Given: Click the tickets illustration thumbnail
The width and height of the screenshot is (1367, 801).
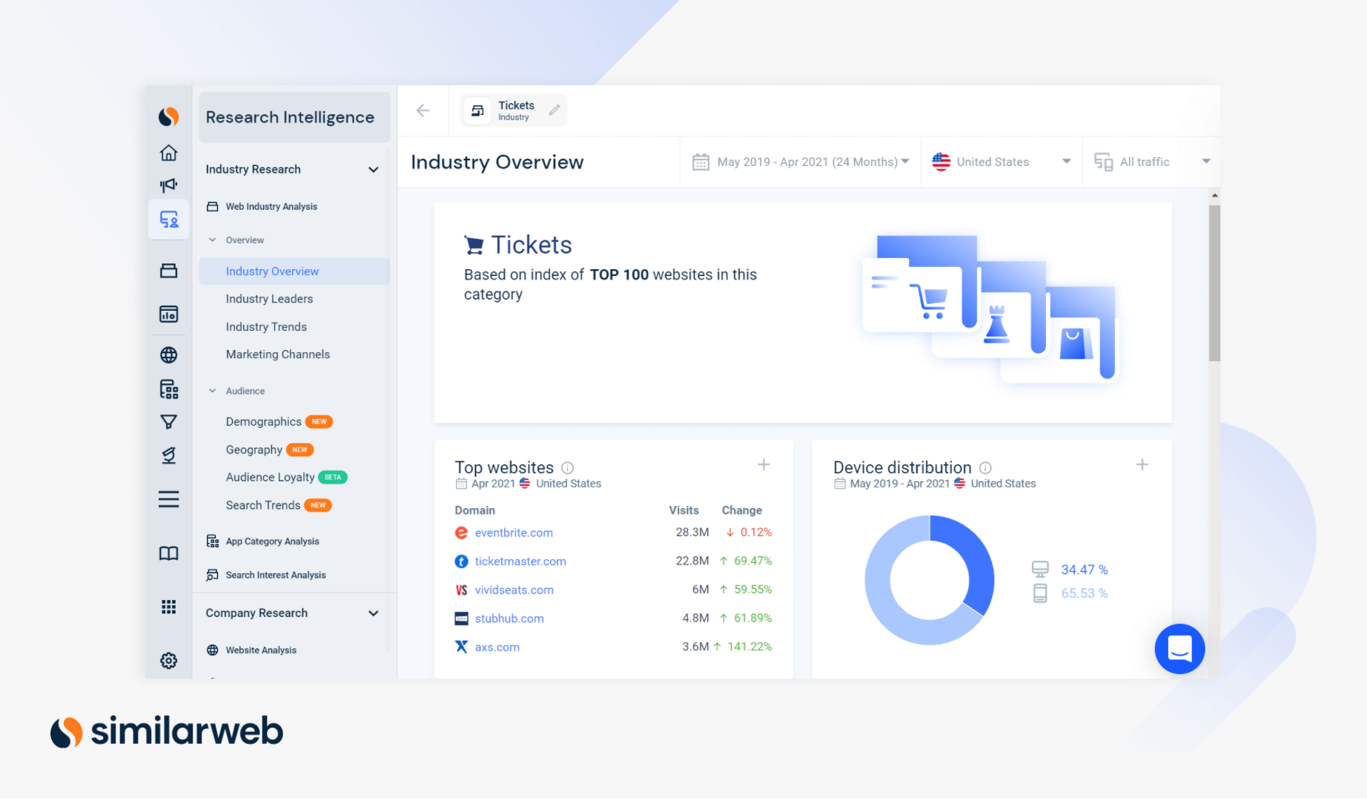Looking at the screenshot, I should [990, 309].
